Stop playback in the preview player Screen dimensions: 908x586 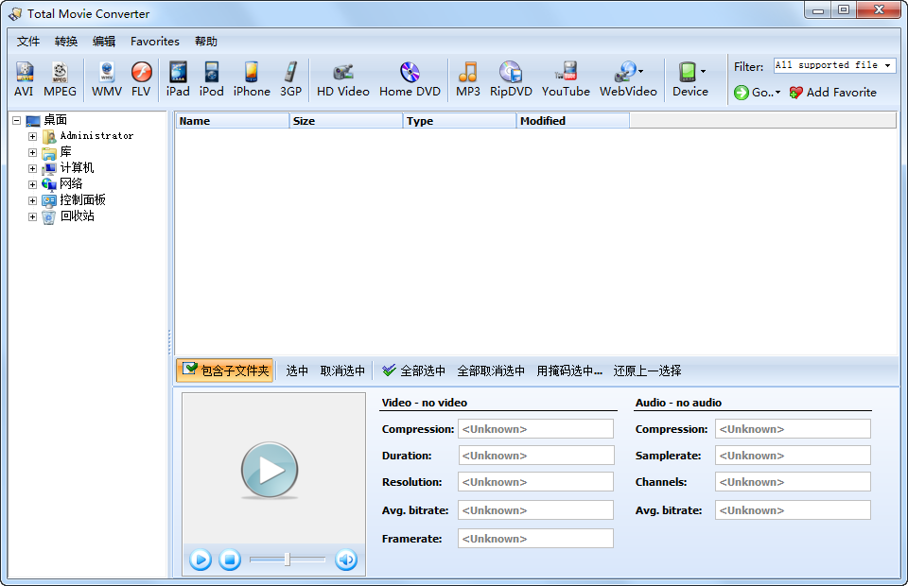(230, 560)
